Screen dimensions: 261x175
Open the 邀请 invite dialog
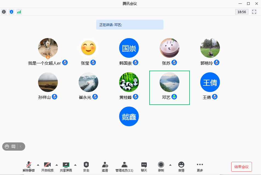[105, 167]
